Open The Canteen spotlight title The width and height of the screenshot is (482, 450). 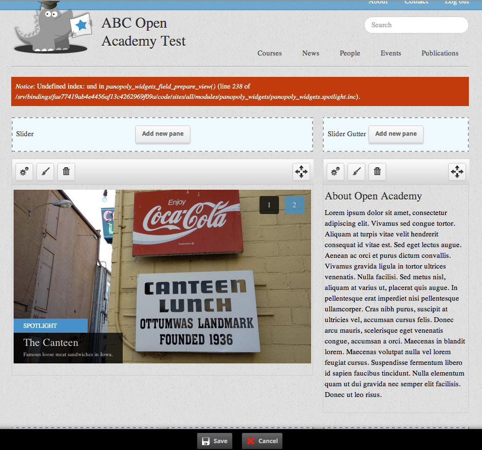pyautogui.click(x=51, y=342)
